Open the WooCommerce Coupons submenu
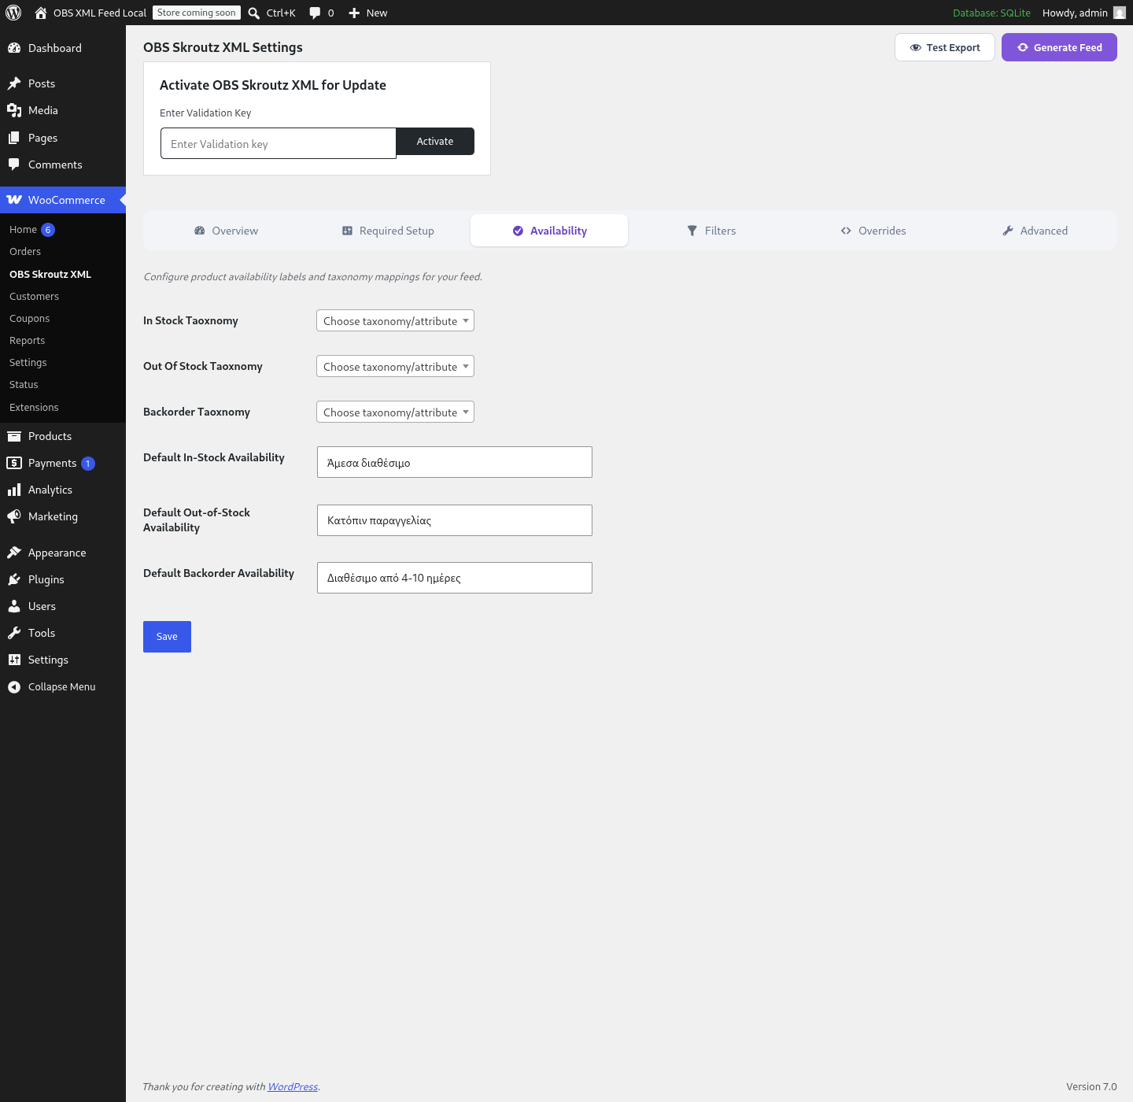 coord(29,318)
